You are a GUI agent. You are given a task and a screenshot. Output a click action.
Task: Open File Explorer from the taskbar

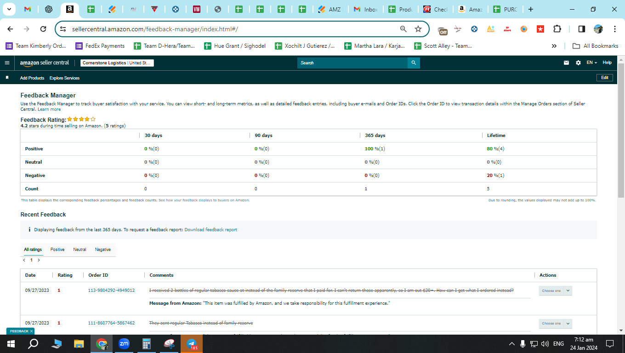pyautogui.click(x=79, y=343)
